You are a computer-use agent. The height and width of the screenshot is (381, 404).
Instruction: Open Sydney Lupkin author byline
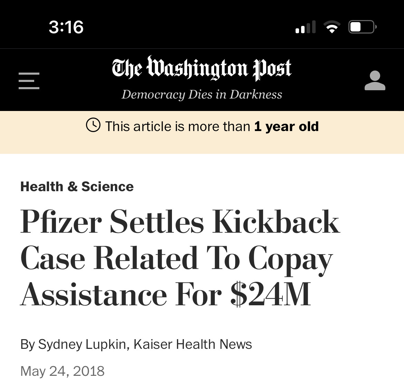(82, 344)
